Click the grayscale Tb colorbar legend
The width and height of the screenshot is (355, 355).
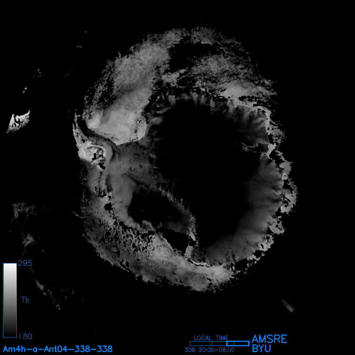click(x=10, y=300)
